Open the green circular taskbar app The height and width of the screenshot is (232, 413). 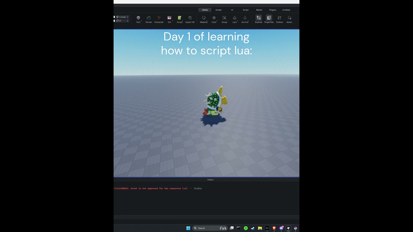[246, 228]
